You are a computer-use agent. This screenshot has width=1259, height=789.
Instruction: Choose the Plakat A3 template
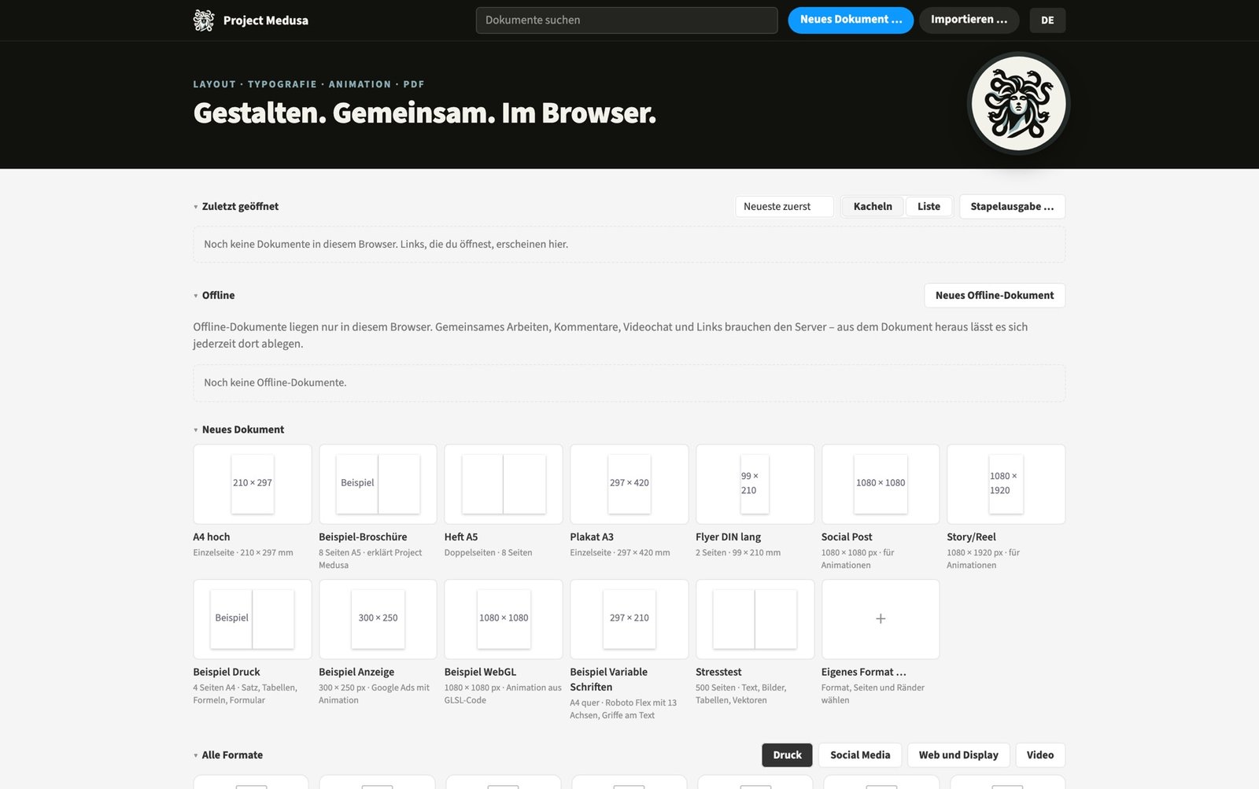[x=629, y=484]
